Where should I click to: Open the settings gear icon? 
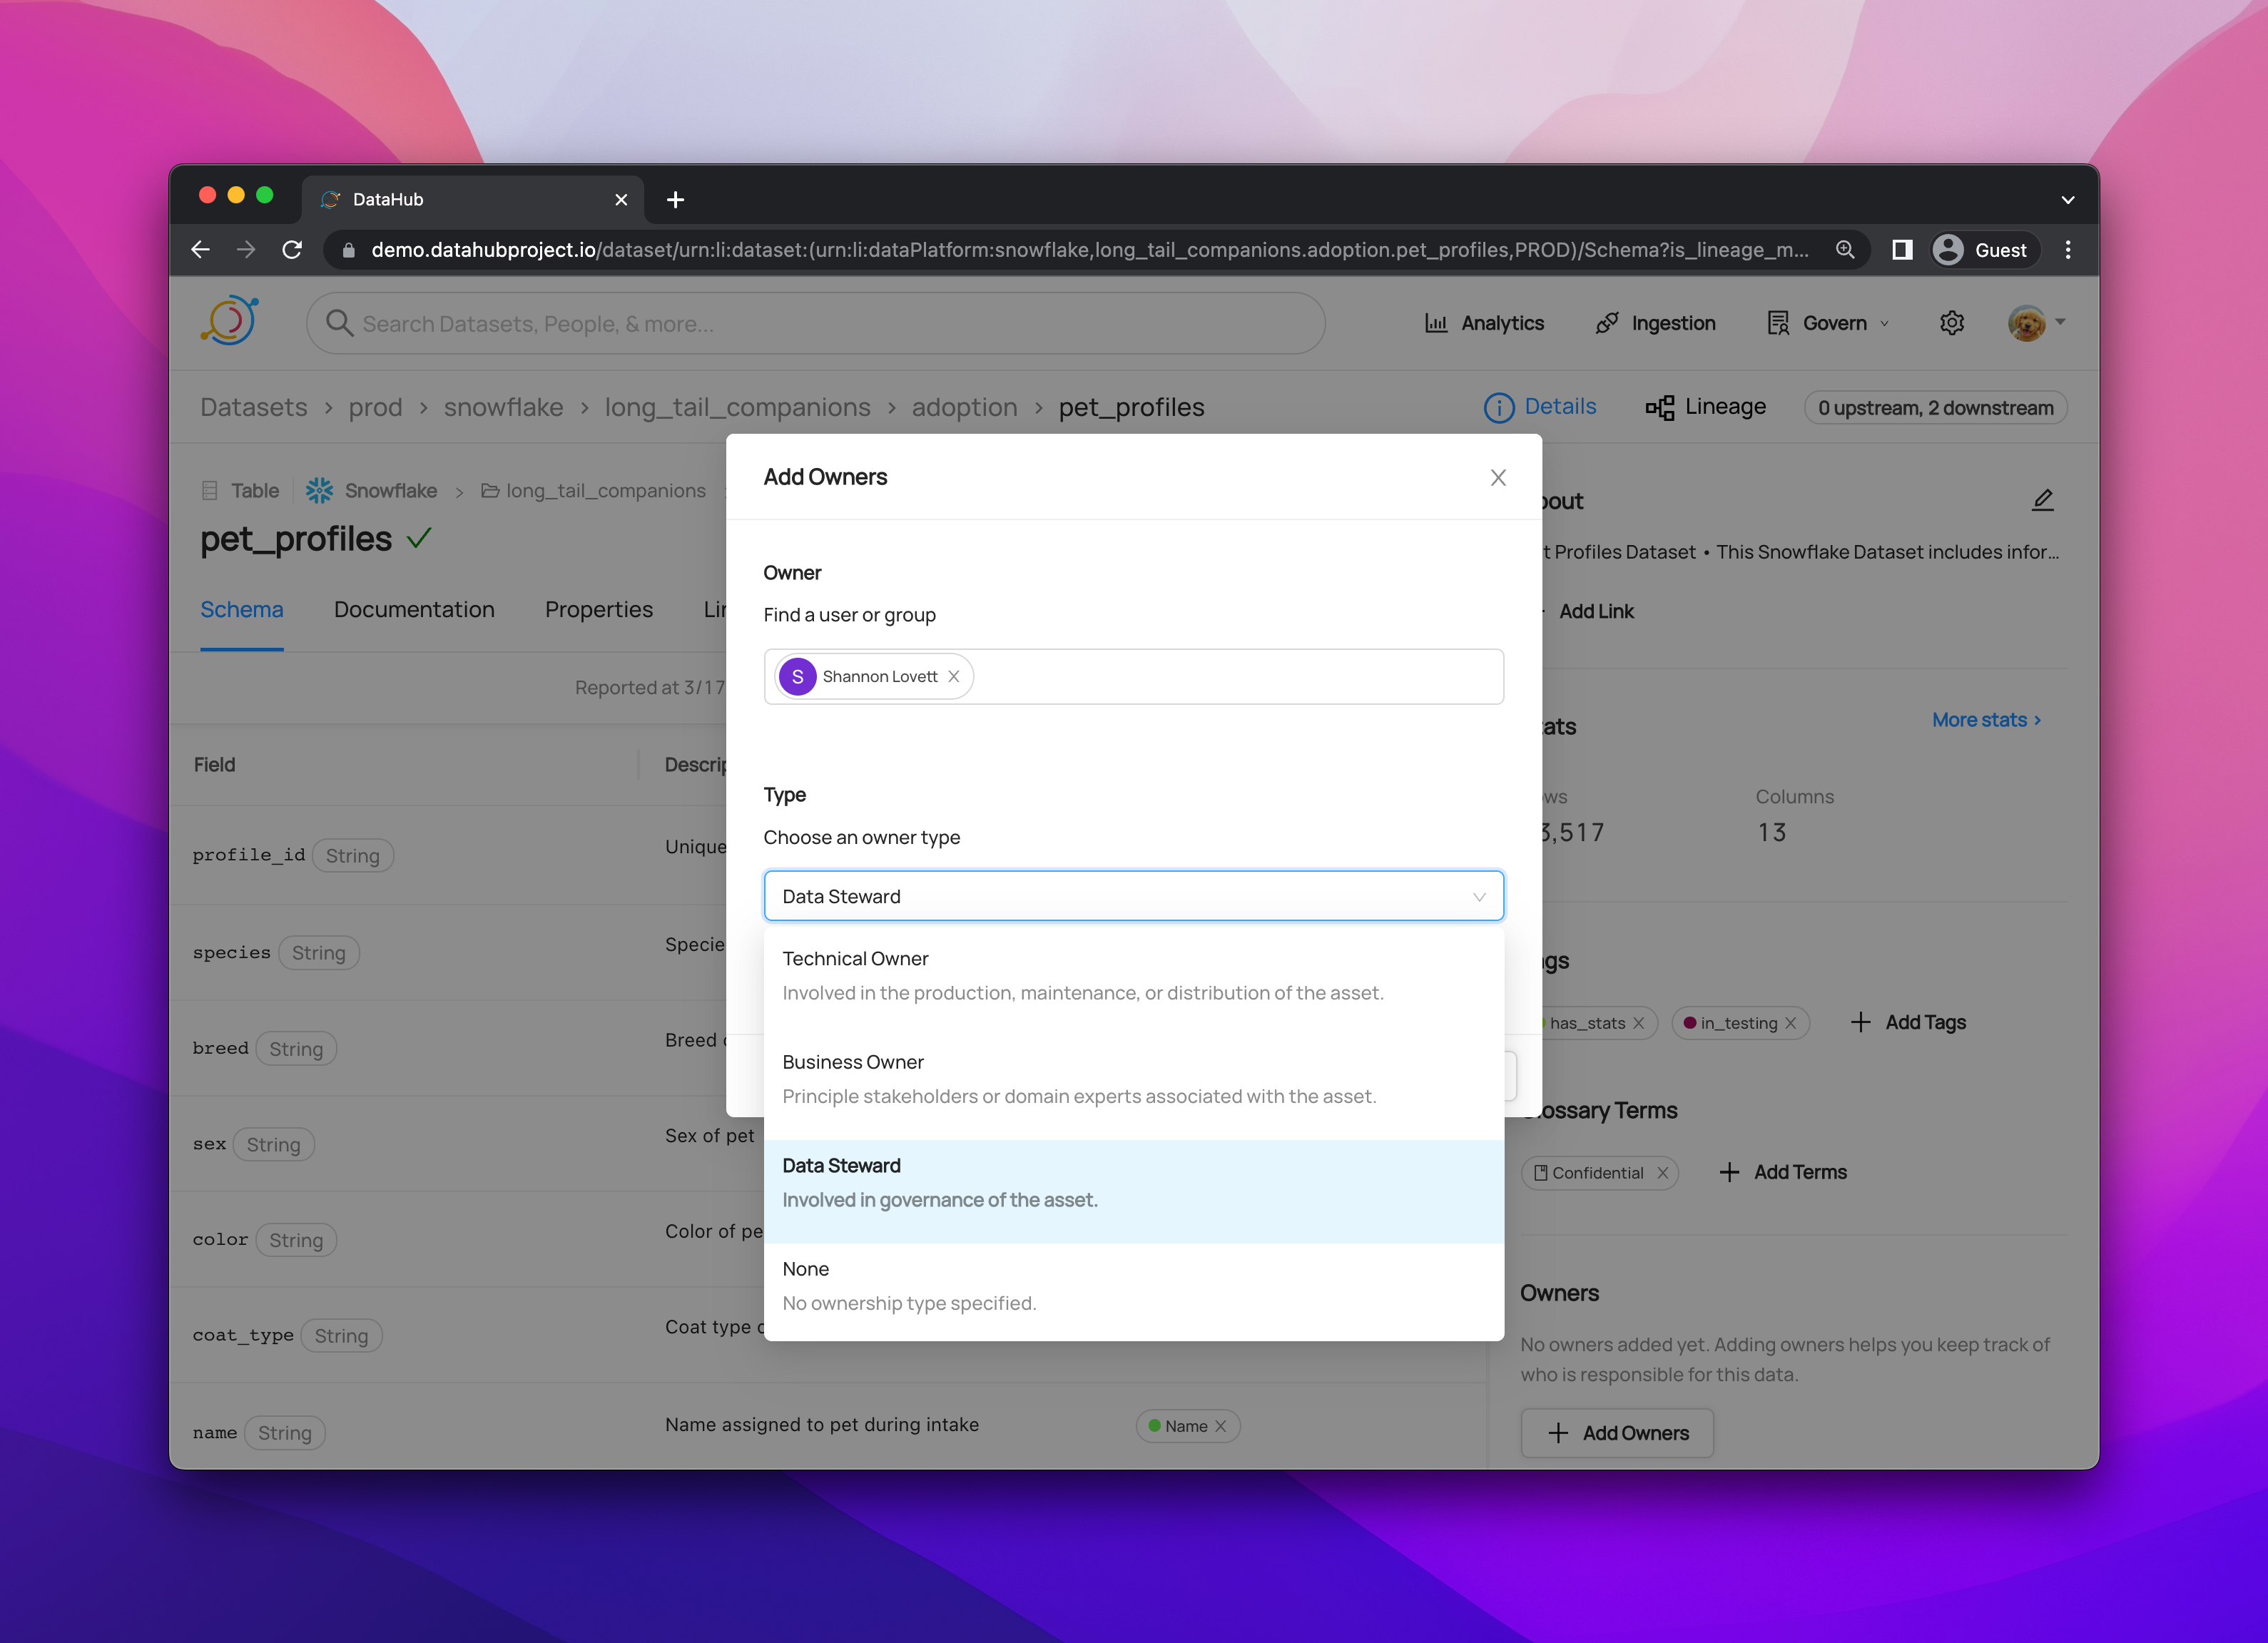[1951, 323]
